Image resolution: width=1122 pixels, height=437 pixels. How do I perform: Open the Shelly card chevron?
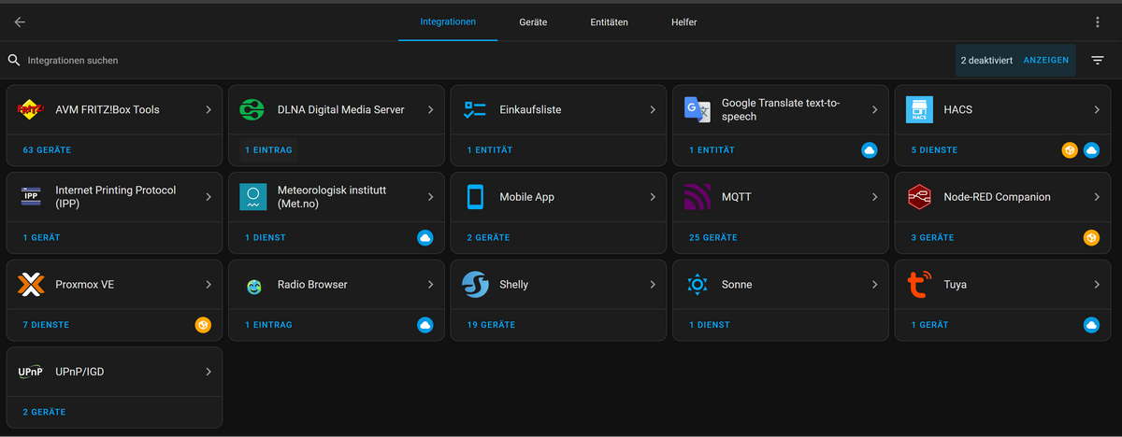tap(653, 285)
